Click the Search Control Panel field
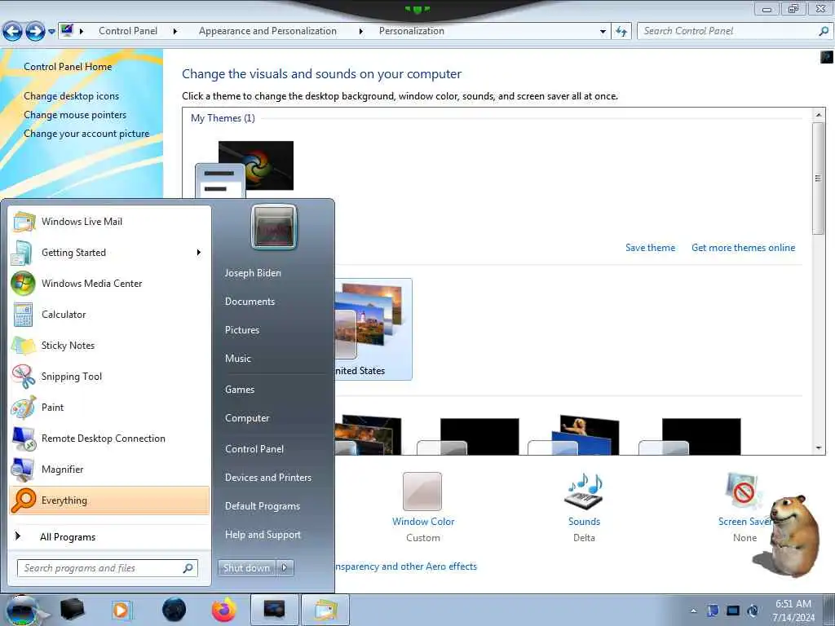Screen dimensions: 835x626 [x=727, y=31]
